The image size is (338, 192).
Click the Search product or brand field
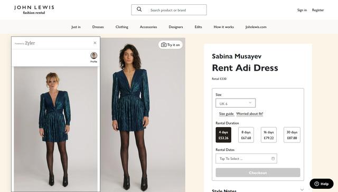pos(169,10)
